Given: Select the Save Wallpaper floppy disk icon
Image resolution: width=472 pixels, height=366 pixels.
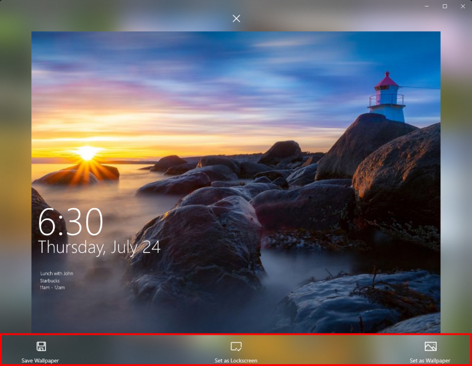Looking at the screenshot, I should coord(40,347).
